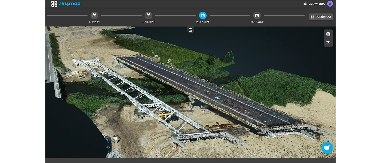Click the calendar icon above the 3D view
The width and height of the screenshot is (381, 163).
click(x=190, y=30)
